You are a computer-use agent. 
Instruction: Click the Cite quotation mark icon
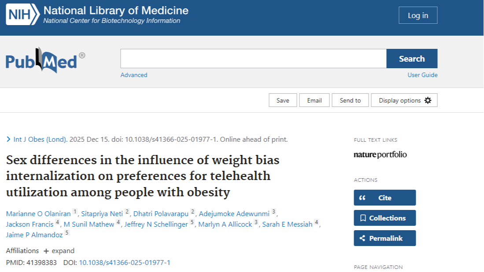[362, 198]
